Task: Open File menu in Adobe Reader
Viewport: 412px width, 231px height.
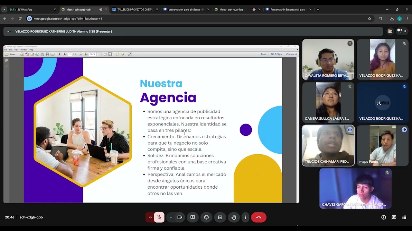Action: tap(5, 50)
